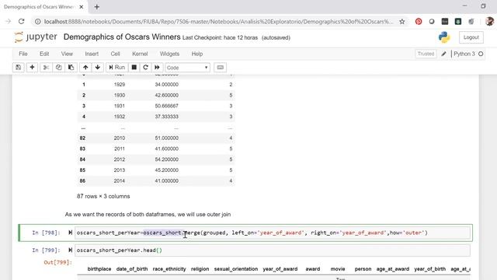497x280 pixels.
Task: Restart the kernel icon
Action: pos(145,68)
